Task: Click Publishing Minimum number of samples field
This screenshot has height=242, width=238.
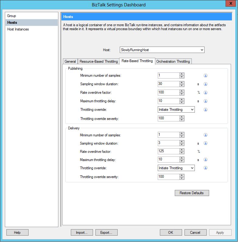Action: (169, 75)
